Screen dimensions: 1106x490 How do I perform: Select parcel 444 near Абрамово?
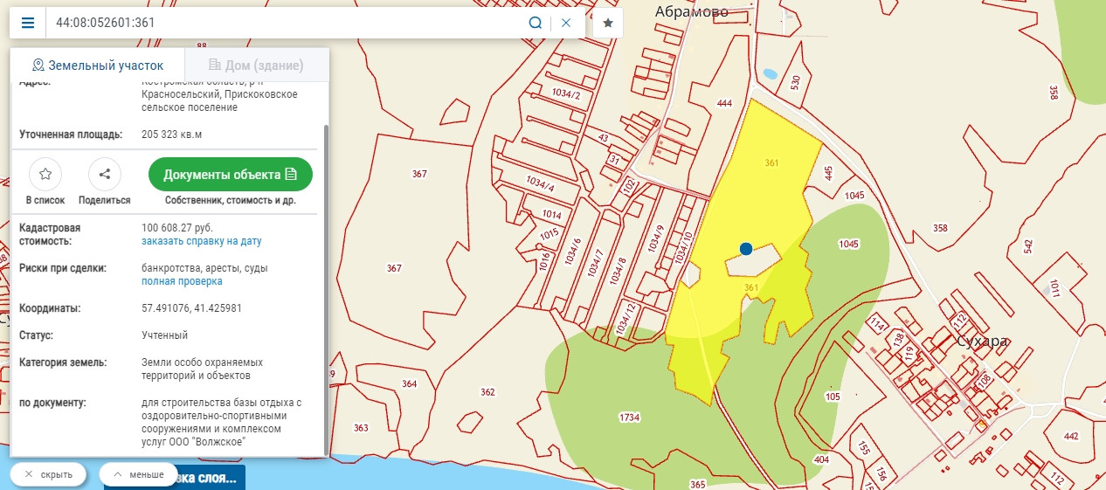coord(723,104)
